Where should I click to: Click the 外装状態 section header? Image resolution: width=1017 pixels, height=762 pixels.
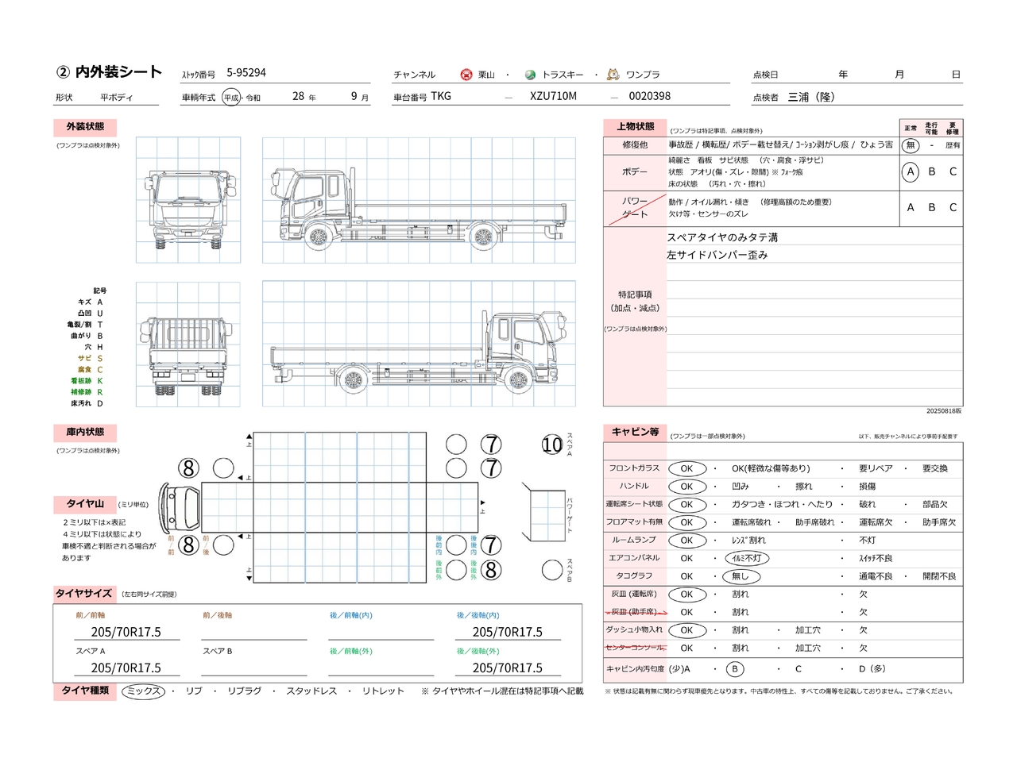point(85,127)
